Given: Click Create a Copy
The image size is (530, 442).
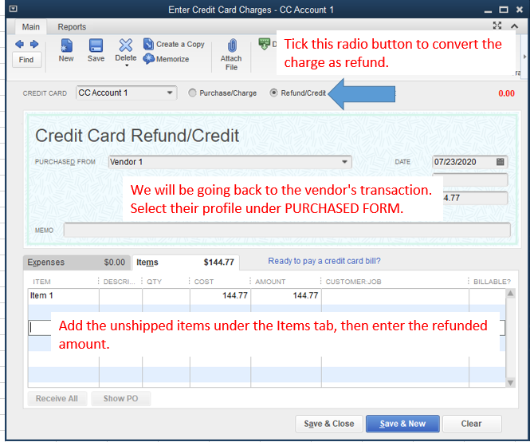Looking at the screenshot, I should (x=174, y=45).
